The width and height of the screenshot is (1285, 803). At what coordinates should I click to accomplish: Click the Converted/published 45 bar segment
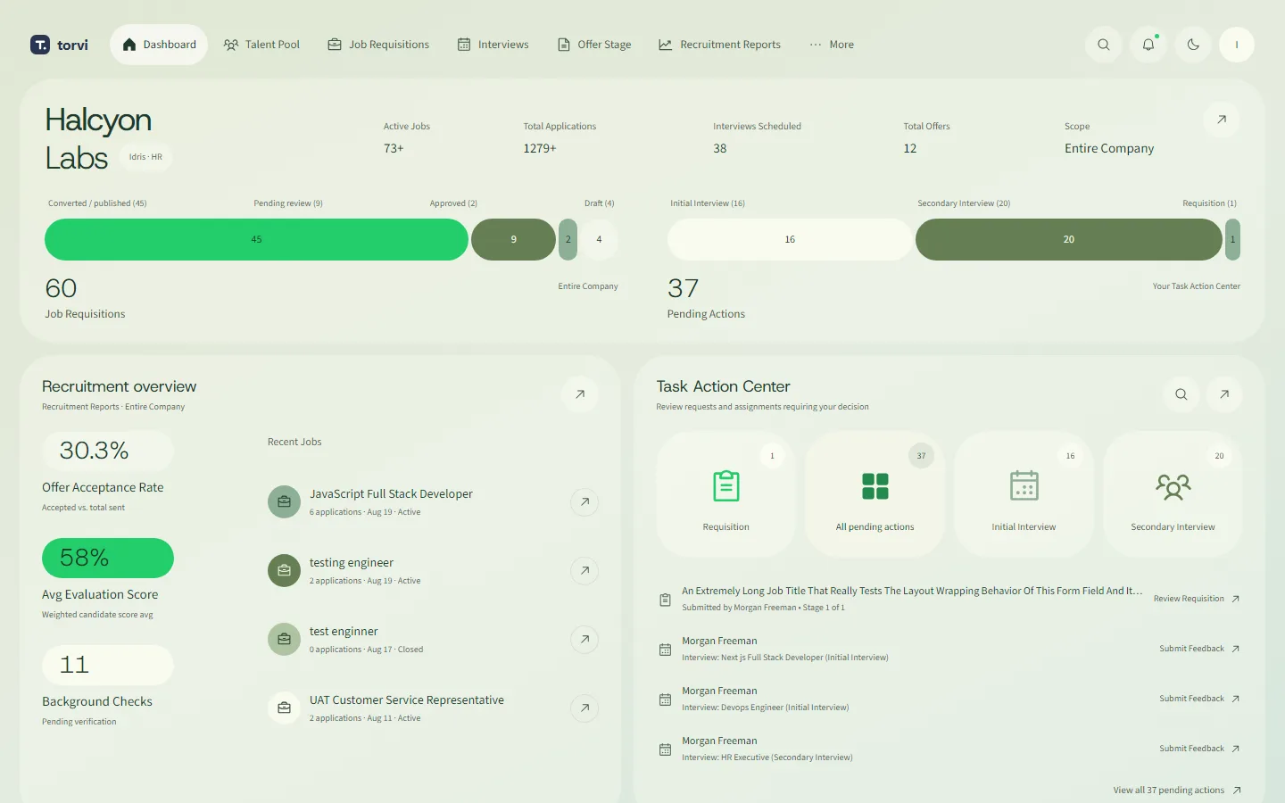[x=256, y=239]
